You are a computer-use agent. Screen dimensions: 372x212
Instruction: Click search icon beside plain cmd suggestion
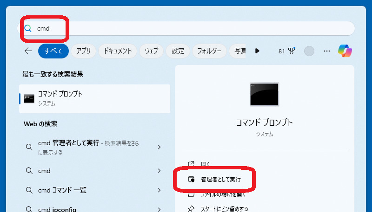point(29,171)
